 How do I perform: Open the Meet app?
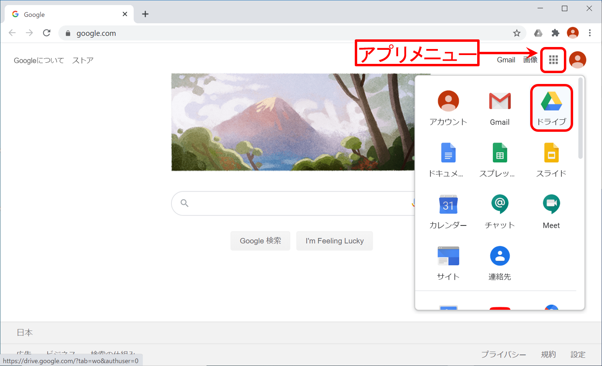click(551, 211)
